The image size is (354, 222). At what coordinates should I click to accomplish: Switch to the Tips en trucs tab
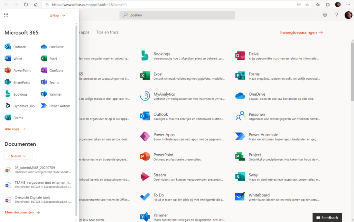[x=107, y=32]
